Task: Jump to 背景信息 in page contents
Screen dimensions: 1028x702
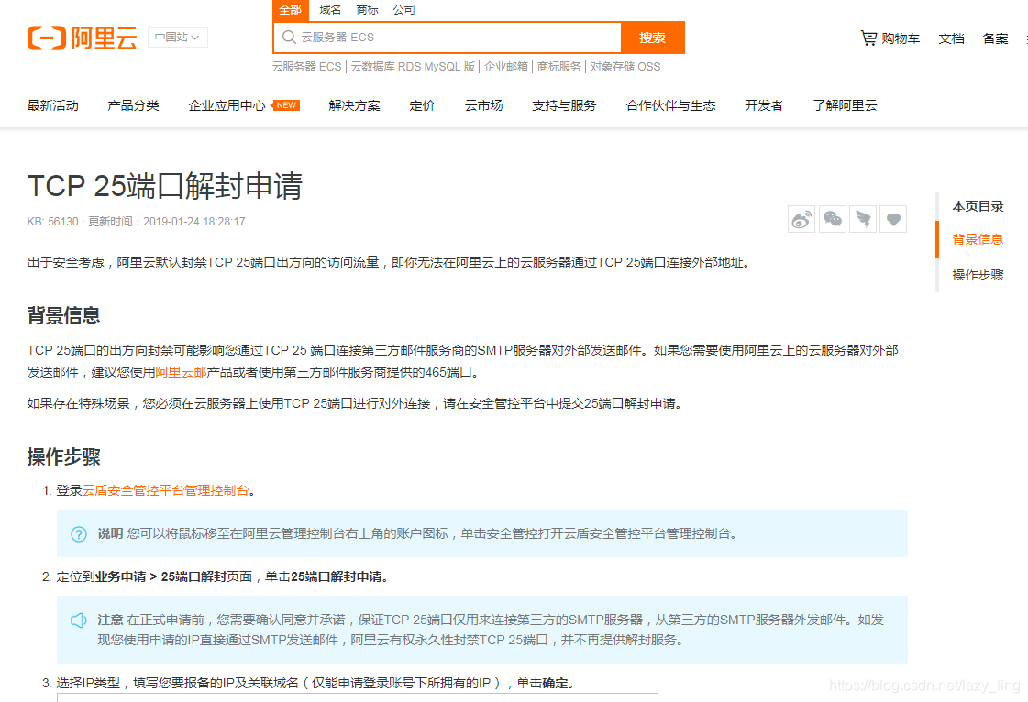Action: pyautogui.click(x=978, y=239)
